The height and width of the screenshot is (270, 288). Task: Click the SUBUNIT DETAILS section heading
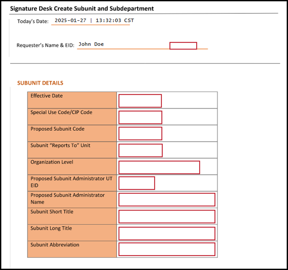(40, 83)
